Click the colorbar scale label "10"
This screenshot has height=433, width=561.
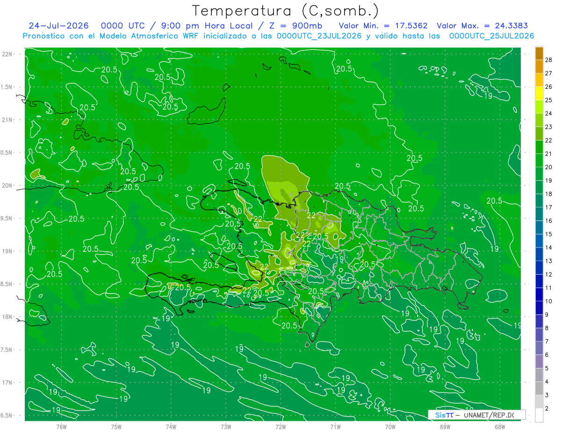click(x=549, y=301)
